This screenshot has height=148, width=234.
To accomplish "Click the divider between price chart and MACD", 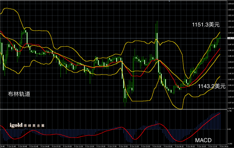I will click(113, 109).
